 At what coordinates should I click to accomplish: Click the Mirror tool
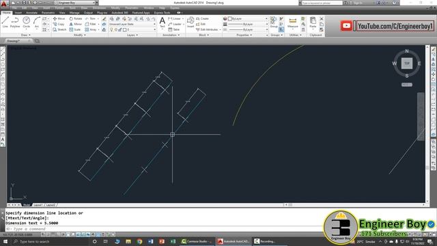pyautogui.click(x=76, y=24)
